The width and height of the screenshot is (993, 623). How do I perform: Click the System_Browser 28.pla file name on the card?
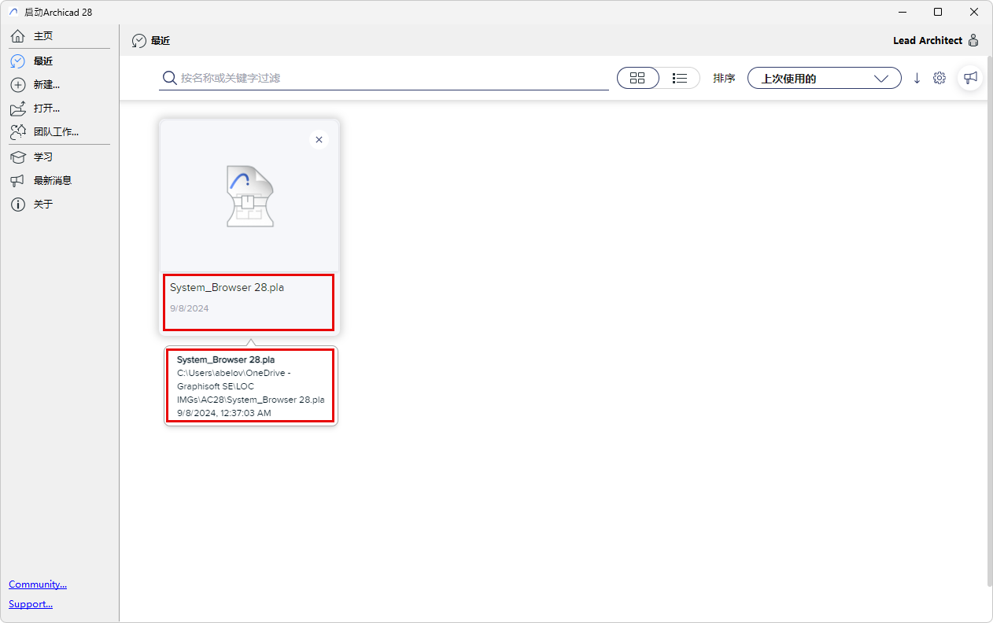pyautogui.click(x=227, y=287)
